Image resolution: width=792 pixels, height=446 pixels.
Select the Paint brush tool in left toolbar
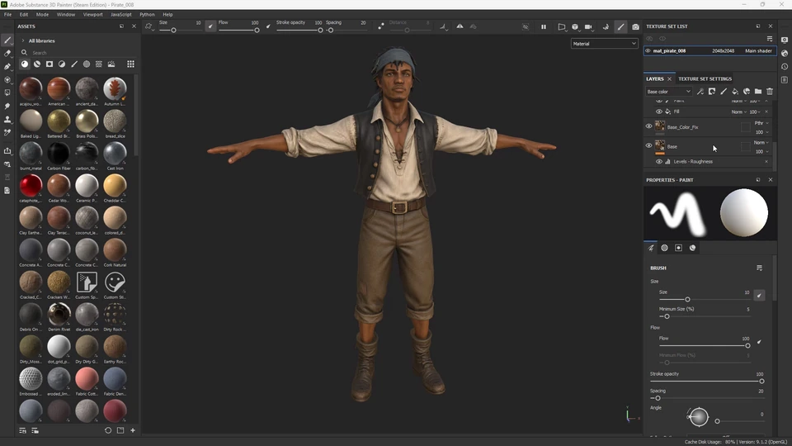(7, 40)
